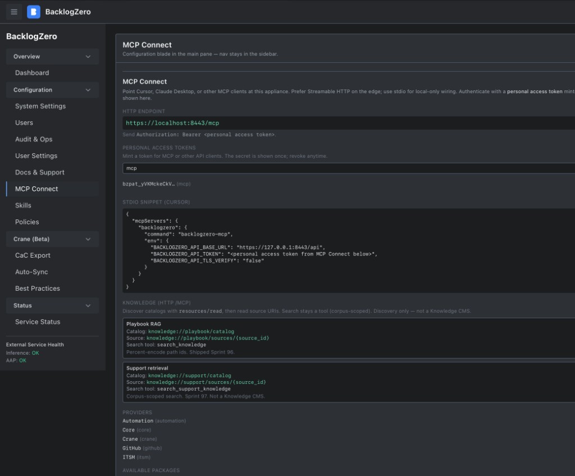Click search_support_knowledge tool name

coord(194,389)
